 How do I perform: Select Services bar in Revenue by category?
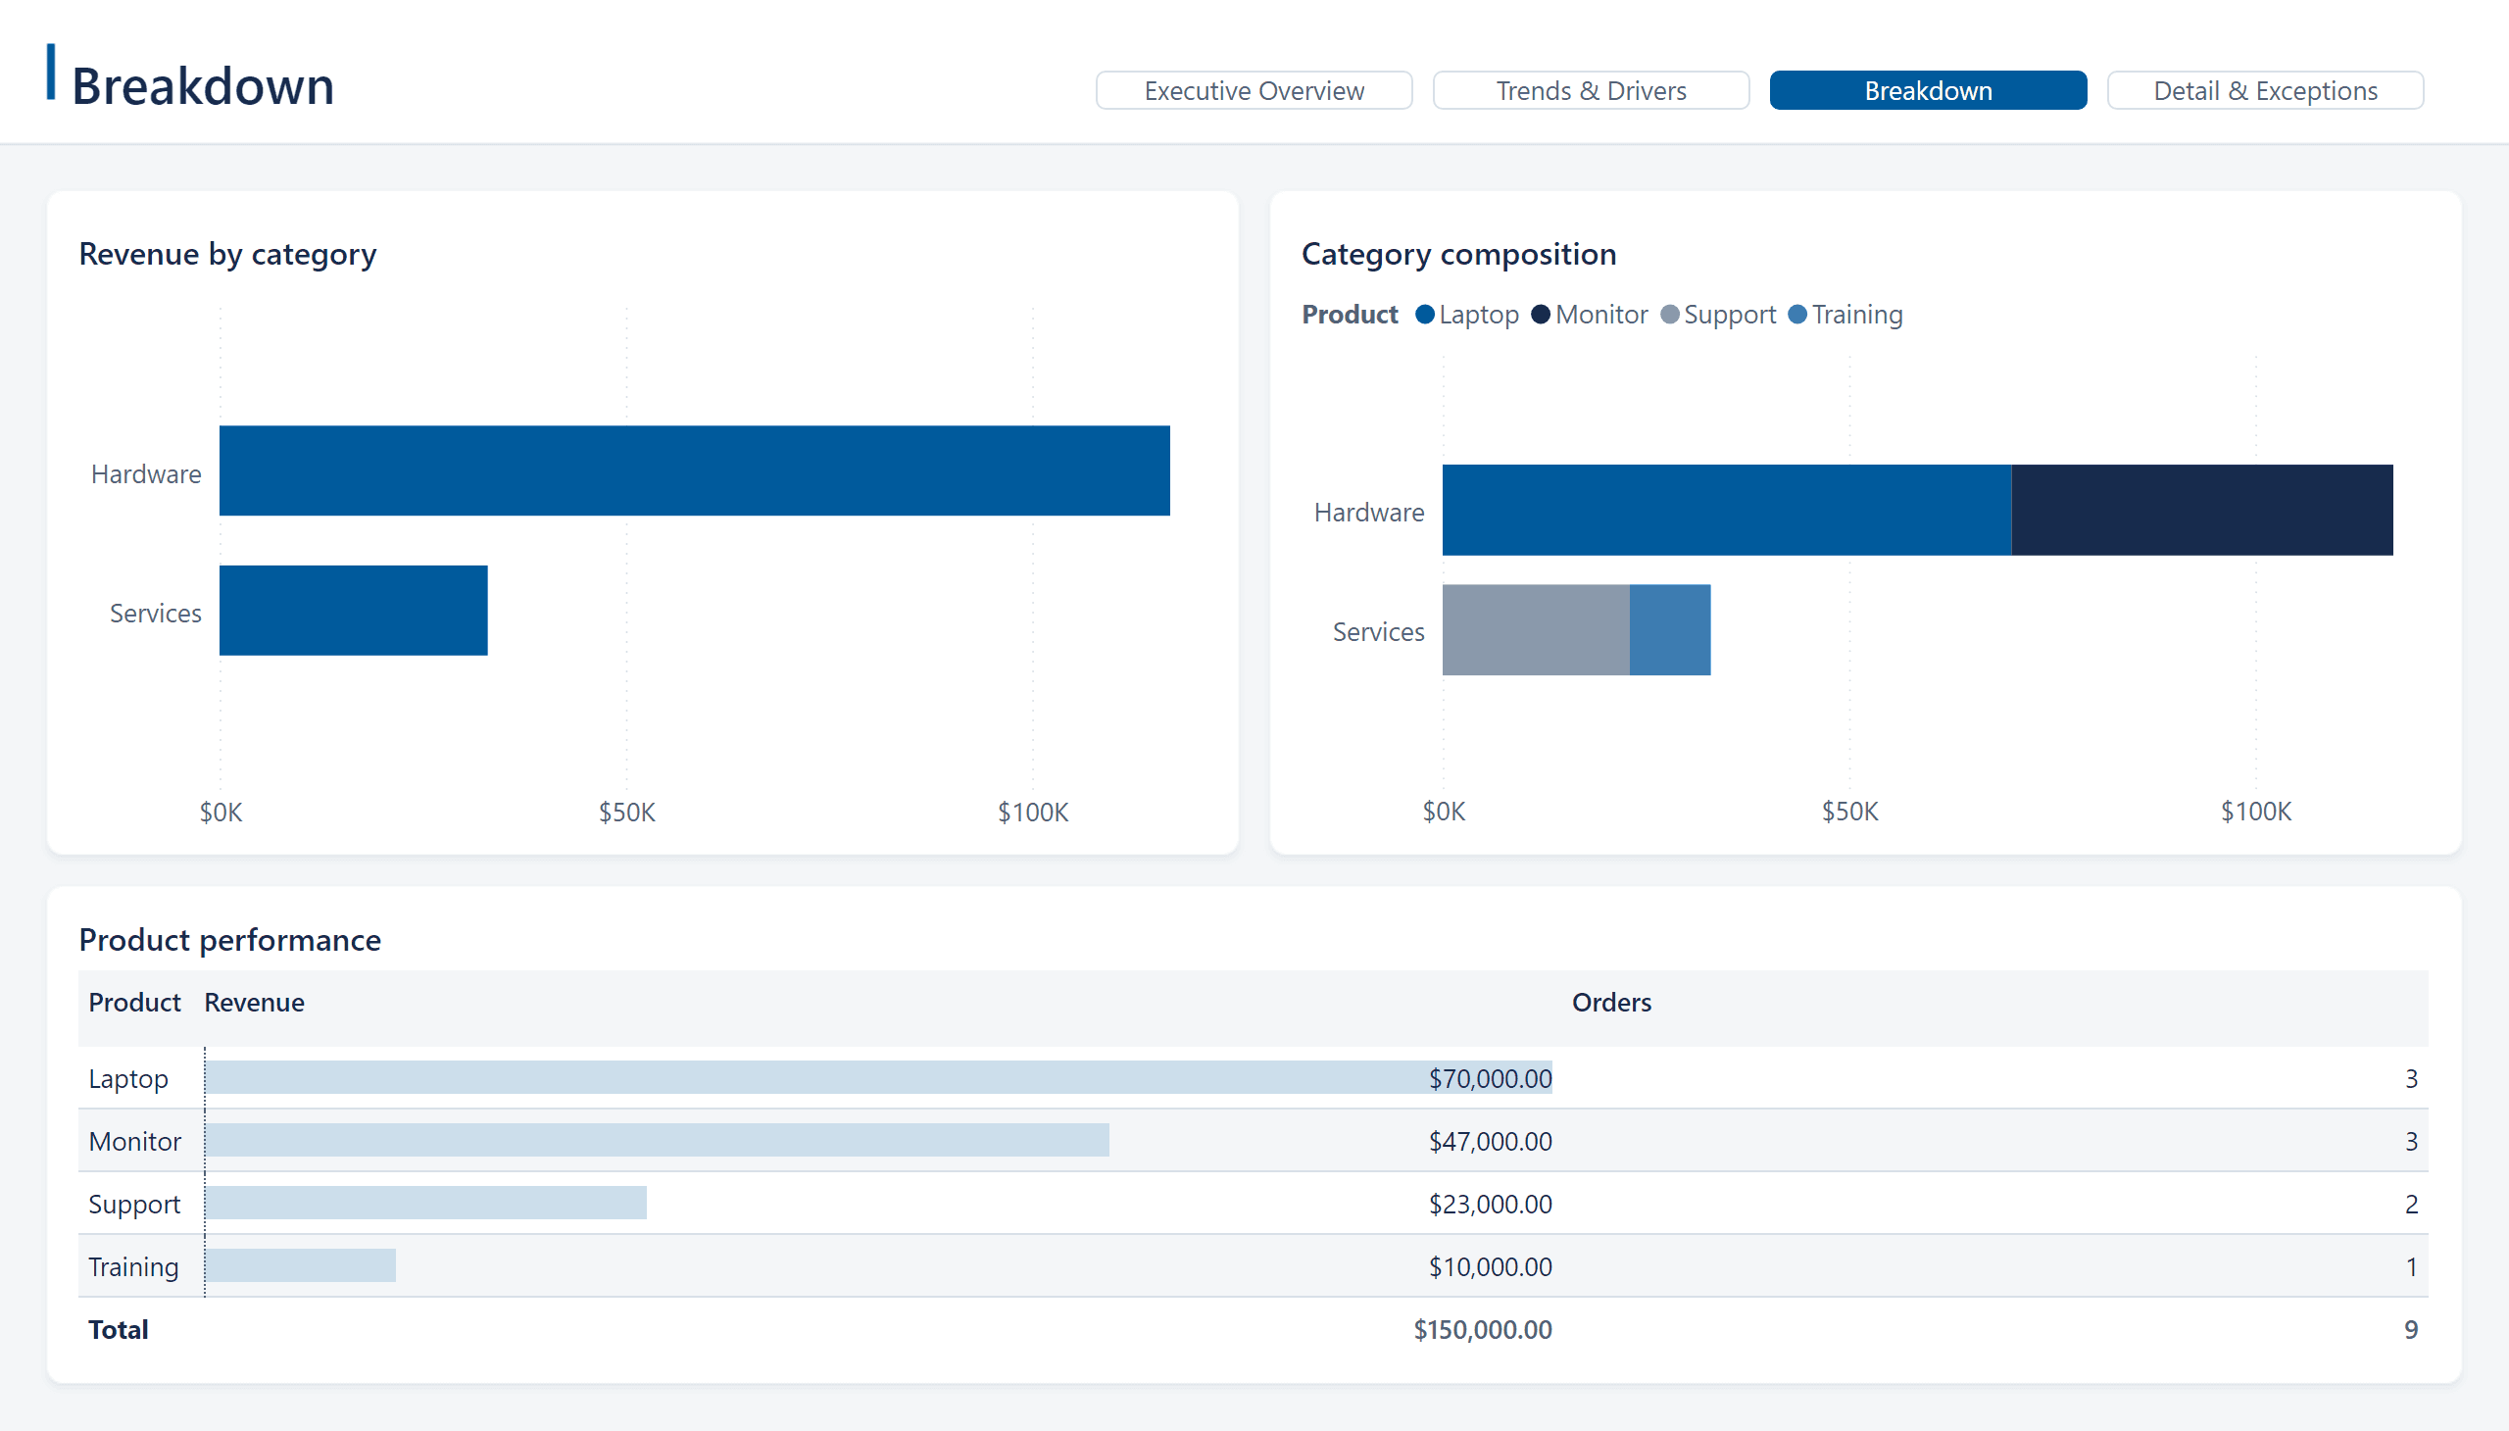(x=353, y=611)
